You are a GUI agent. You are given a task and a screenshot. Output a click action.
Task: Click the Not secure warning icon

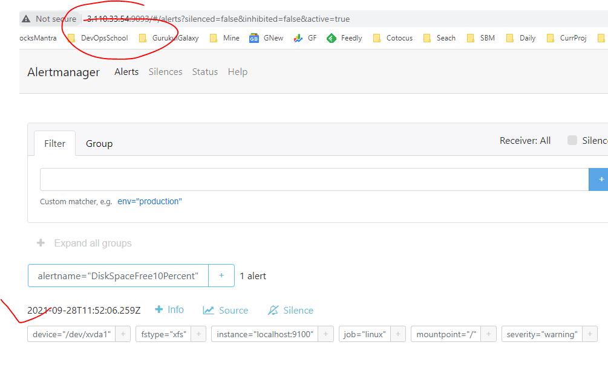pyautogui.click(x=26, y=19)
